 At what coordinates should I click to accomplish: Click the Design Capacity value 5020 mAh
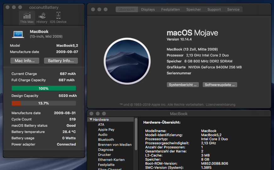click(x=68, y=96)
